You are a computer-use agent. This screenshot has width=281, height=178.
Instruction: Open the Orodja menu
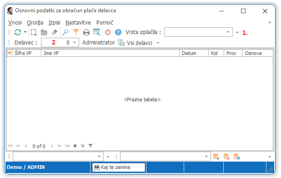(x=35, y=23)
